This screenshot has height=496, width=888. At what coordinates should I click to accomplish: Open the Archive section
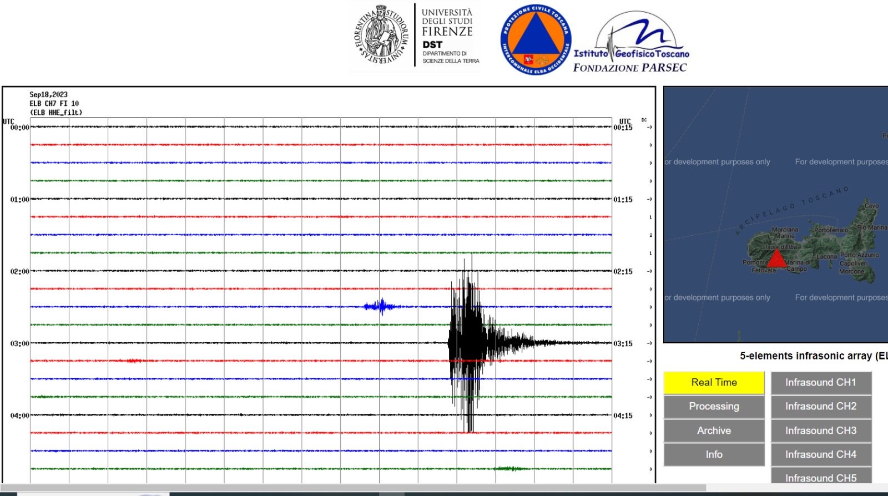(714, 431)
